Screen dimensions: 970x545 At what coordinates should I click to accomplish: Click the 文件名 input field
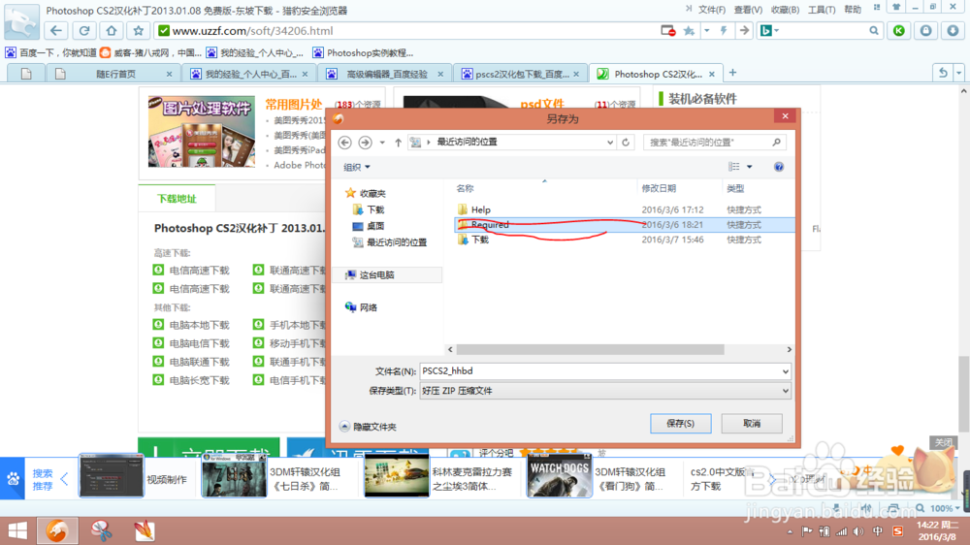point(598,371)
